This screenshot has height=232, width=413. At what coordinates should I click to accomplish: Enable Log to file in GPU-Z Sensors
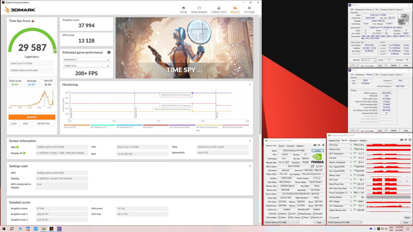[330, 218]
